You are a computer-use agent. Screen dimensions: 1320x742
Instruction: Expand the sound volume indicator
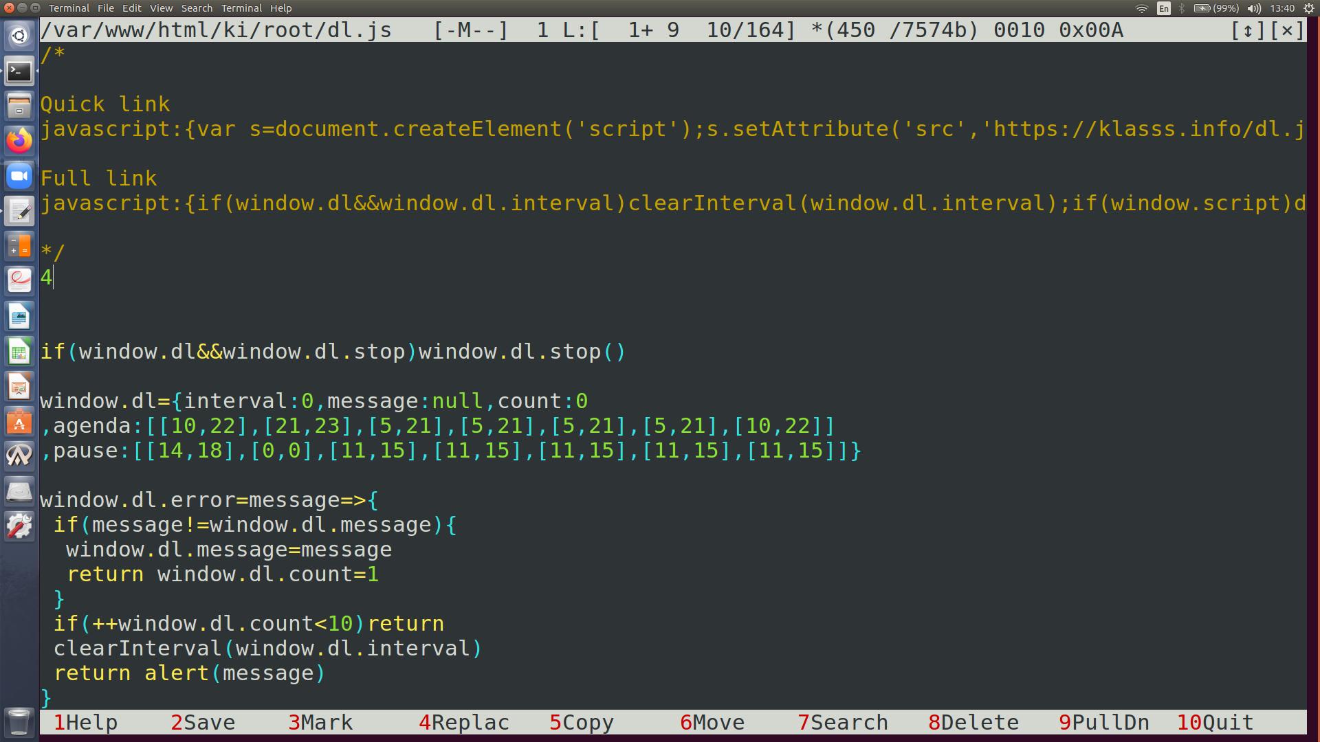pos(1254,8)
